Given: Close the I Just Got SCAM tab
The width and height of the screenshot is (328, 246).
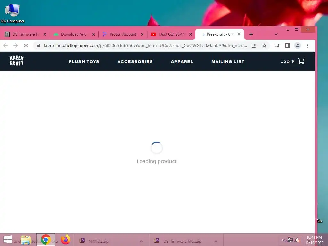Looking at the screenshot, I should pos(191,34).
